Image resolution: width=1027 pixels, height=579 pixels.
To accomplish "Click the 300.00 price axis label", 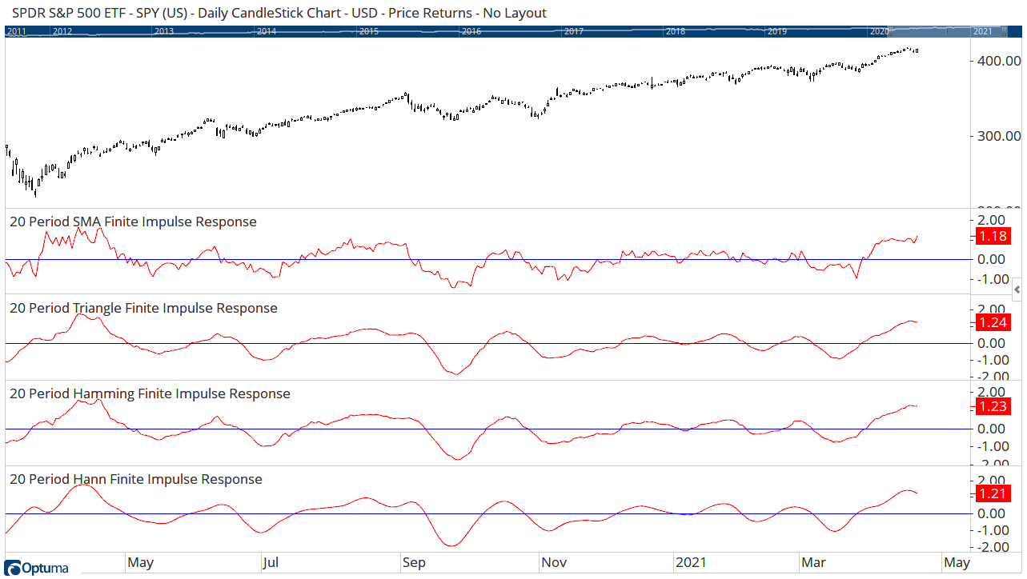I will point(998,136).
